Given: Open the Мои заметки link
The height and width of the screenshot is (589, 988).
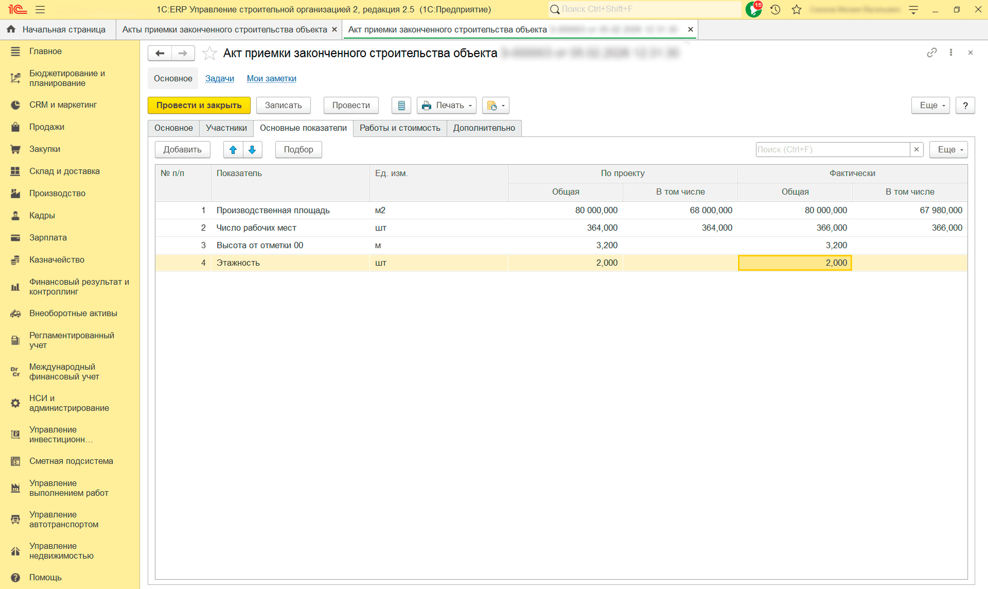Looking at the screenshot, I should (x=271, y=79).
